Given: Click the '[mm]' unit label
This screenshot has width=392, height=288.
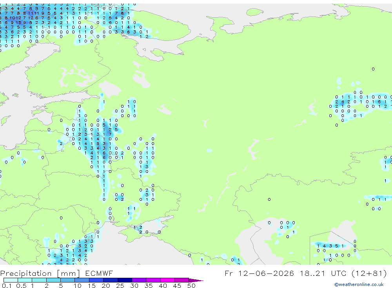Looking at the screenshot, I should (69, 273).
